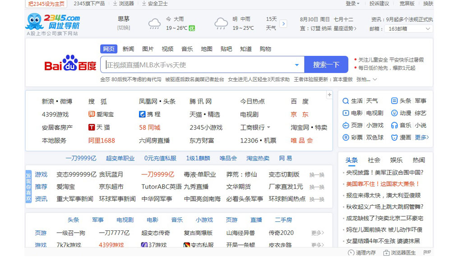462x257 pixels.
Task: Click the 搜索一下 search button
Action: click(326, 64)
